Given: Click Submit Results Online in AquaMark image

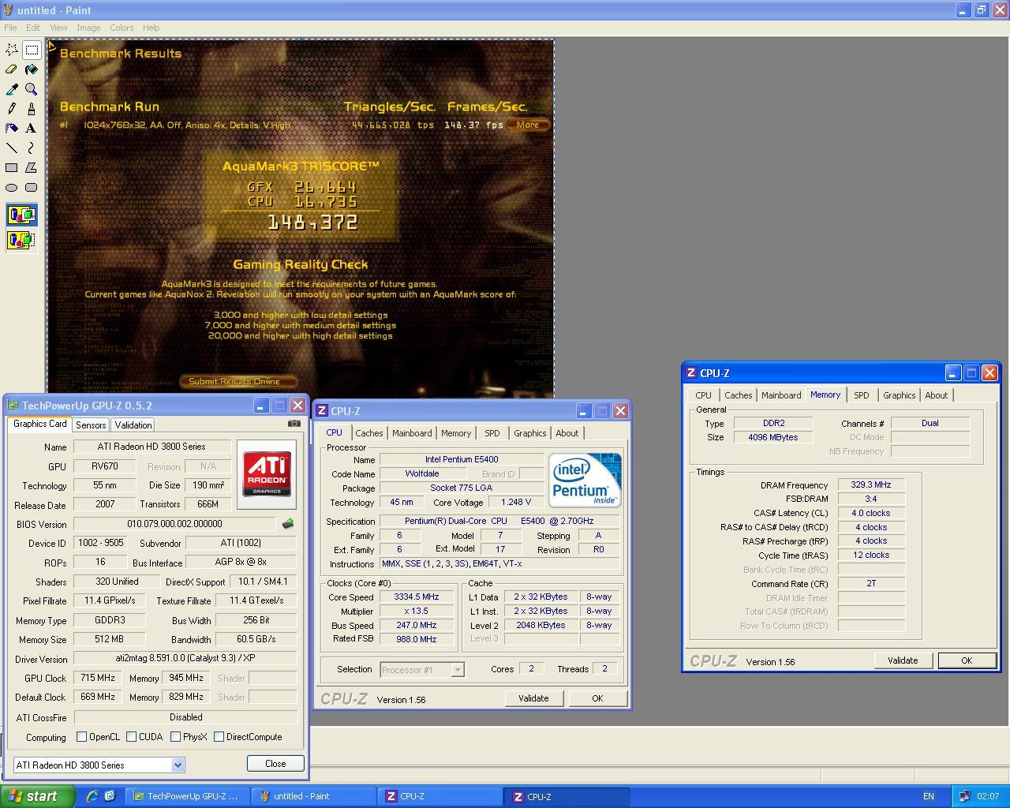Looking at the screenshot, I should point(239,382).
